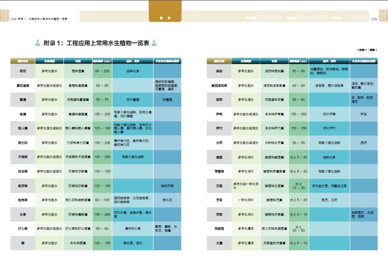Select the 荷花 plant name cell
Image resolution: width=388 pixels, height=267 pixels.
pyautogui.click(x=23, y=71)
